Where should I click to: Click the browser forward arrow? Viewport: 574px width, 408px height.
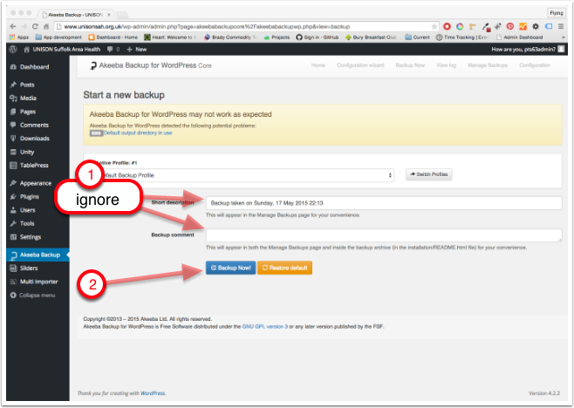pyautogui.click(x=24, y=26)
